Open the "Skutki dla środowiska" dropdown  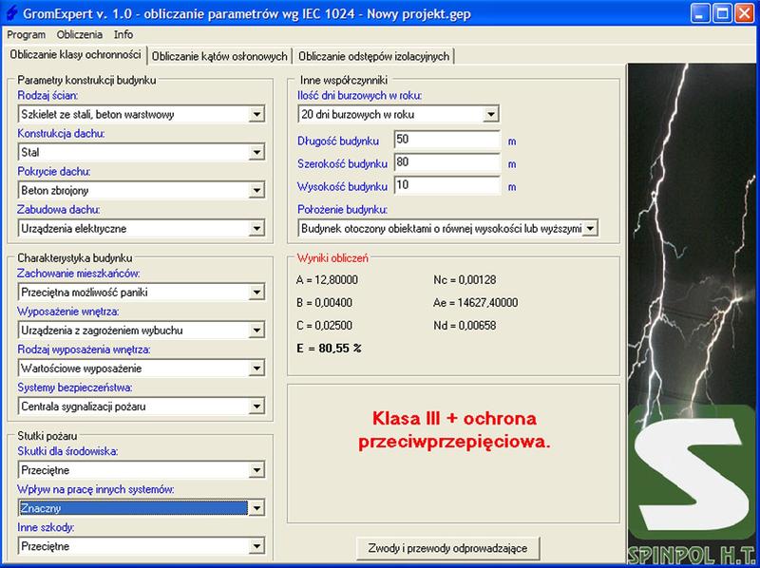pos(256,470)
